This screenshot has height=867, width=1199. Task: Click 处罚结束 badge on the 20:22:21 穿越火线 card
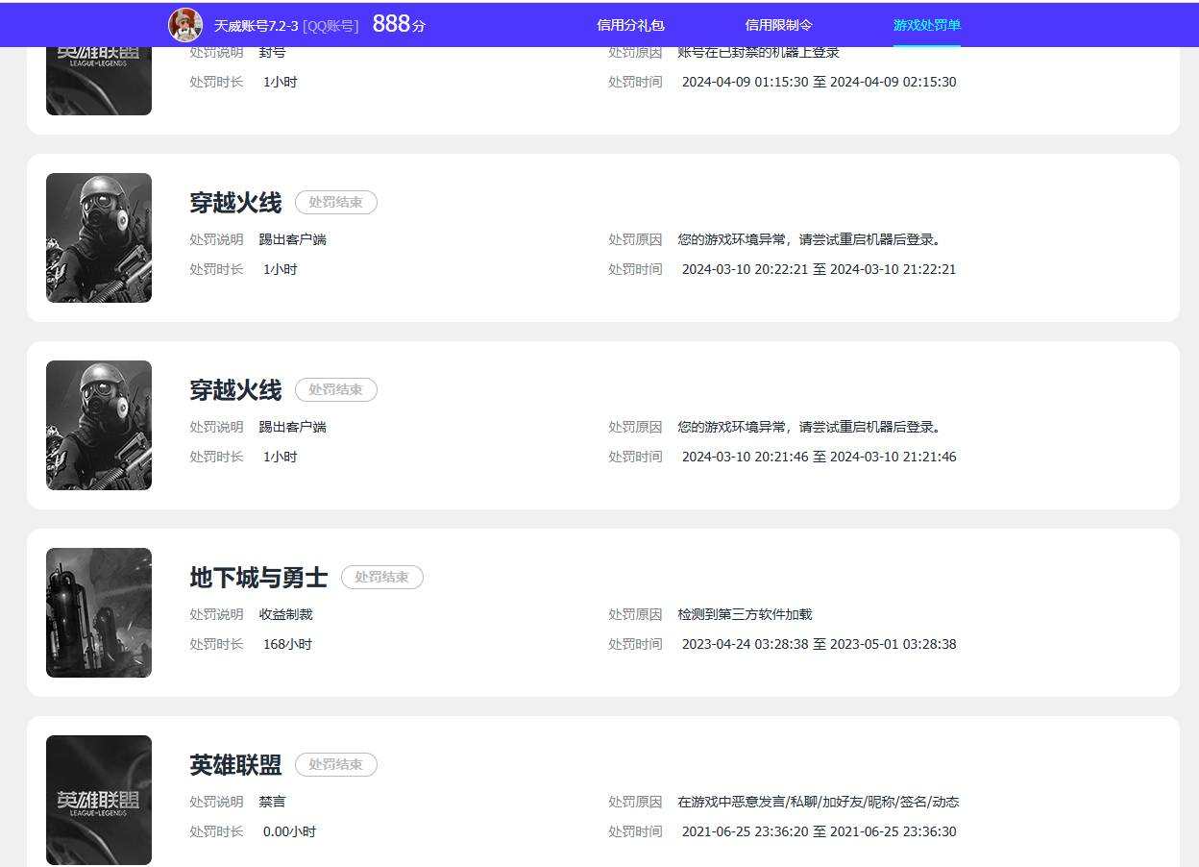pyautogui.click(x=336, y=202)
